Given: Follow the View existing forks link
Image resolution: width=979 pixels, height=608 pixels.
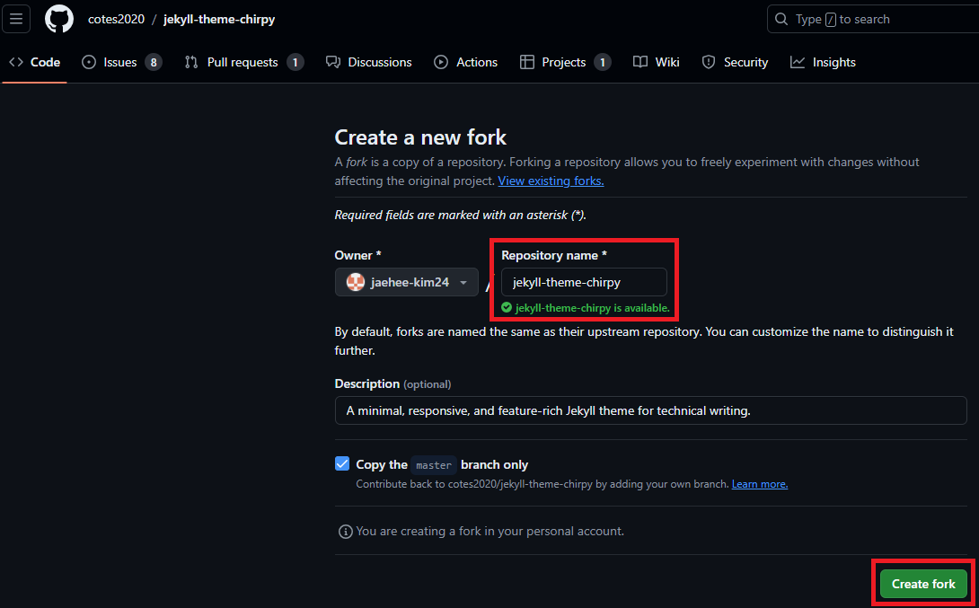Looking at the screenshot, I should click(x=551, y=181).
